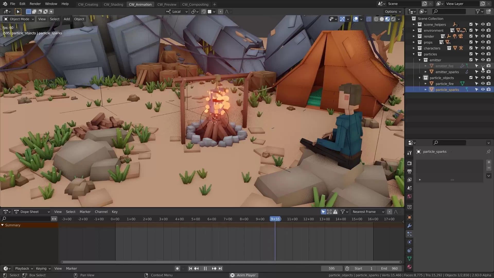The height and width of the screenshot is (278, 494).
Task: Open the Render menu
Action: click(x=35, y=4)
